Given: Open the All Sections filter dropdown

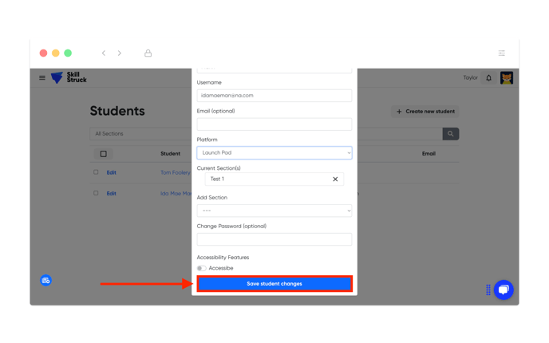Looking at the screenshot, I should tap(140, 134).
